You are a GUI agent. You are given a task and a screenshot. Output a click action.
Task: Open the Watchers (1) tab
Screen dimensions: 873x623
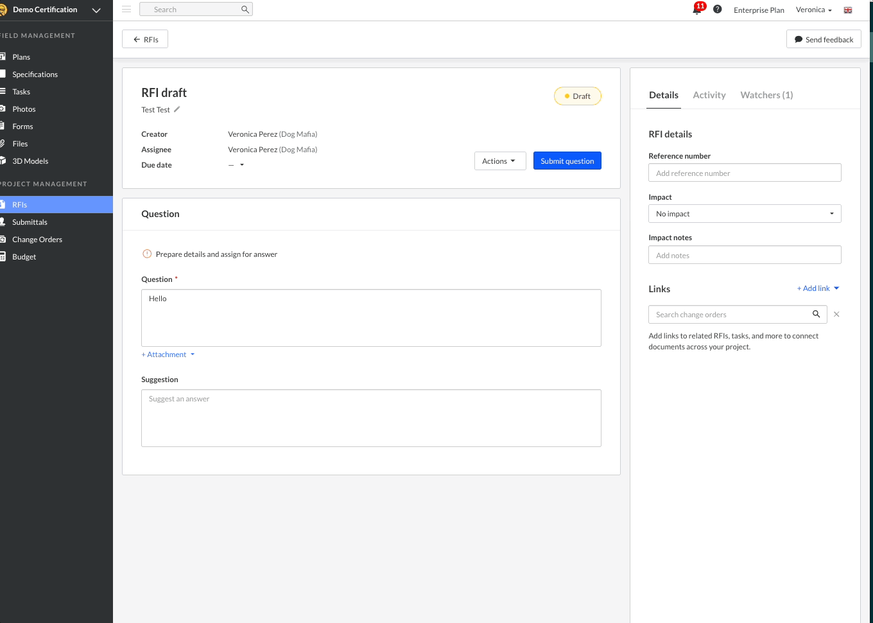pyautogui.click(x=766, y=94)
